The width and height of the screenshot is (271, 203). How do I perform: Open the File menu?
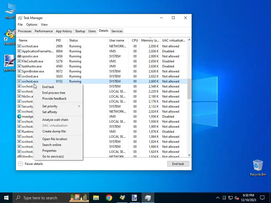click(20, 25)
